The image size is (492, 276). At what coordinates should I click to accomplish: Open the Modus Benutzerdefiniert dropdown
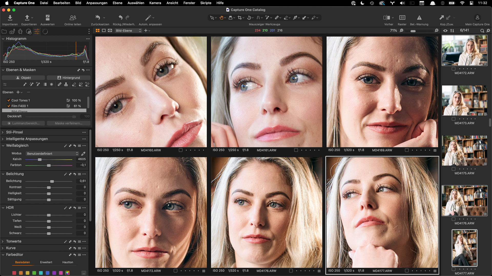(52, 154)
